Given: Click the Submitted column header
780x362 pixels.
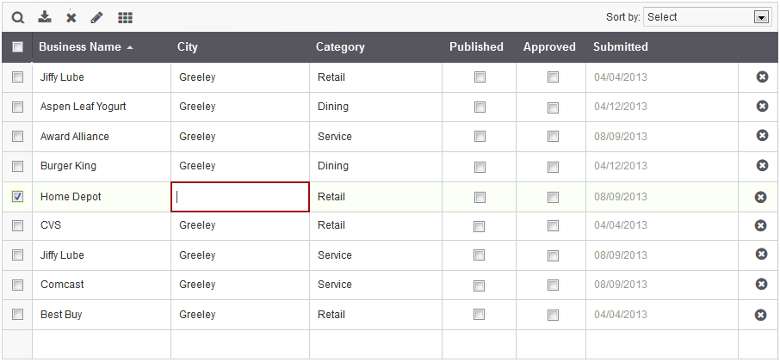Looking at the screenshot, I should coord(620,47).
